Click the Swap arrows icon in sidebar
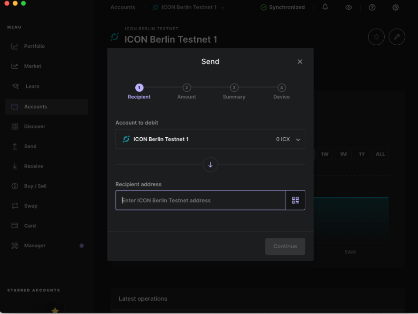 pyautogui.click(x=15, y=206)
